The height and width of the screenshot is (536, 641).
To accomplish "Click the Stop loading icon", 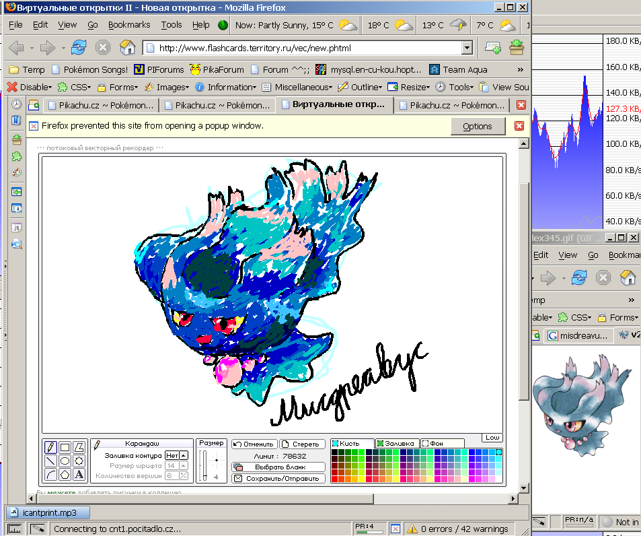I will click(x=103, y=47).
